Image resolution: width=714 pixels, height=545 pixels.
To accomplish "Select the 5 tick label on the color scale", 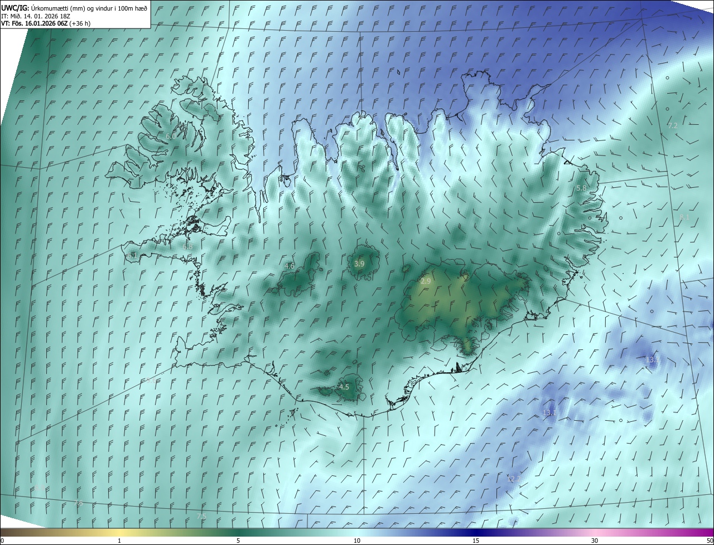I will tap(238, 541).
